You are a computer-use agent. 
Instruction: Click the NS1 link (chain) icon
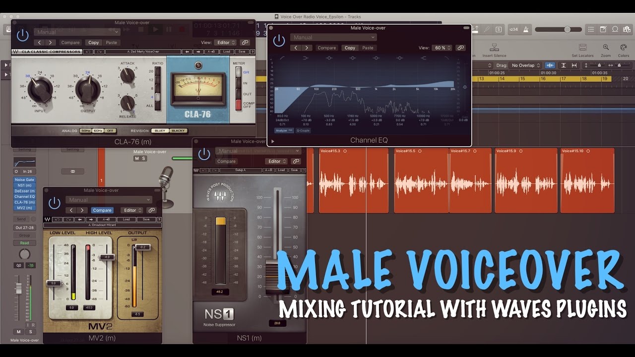coord(296,161)
